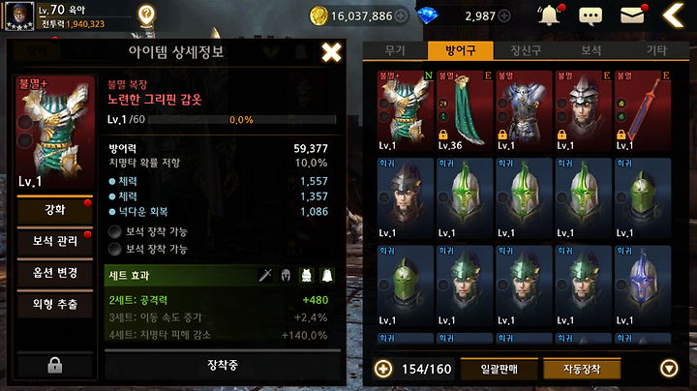Viewport: 697px width, 391px height.
Task: Open the chat speech bubble icon
Action: point(591,16)
